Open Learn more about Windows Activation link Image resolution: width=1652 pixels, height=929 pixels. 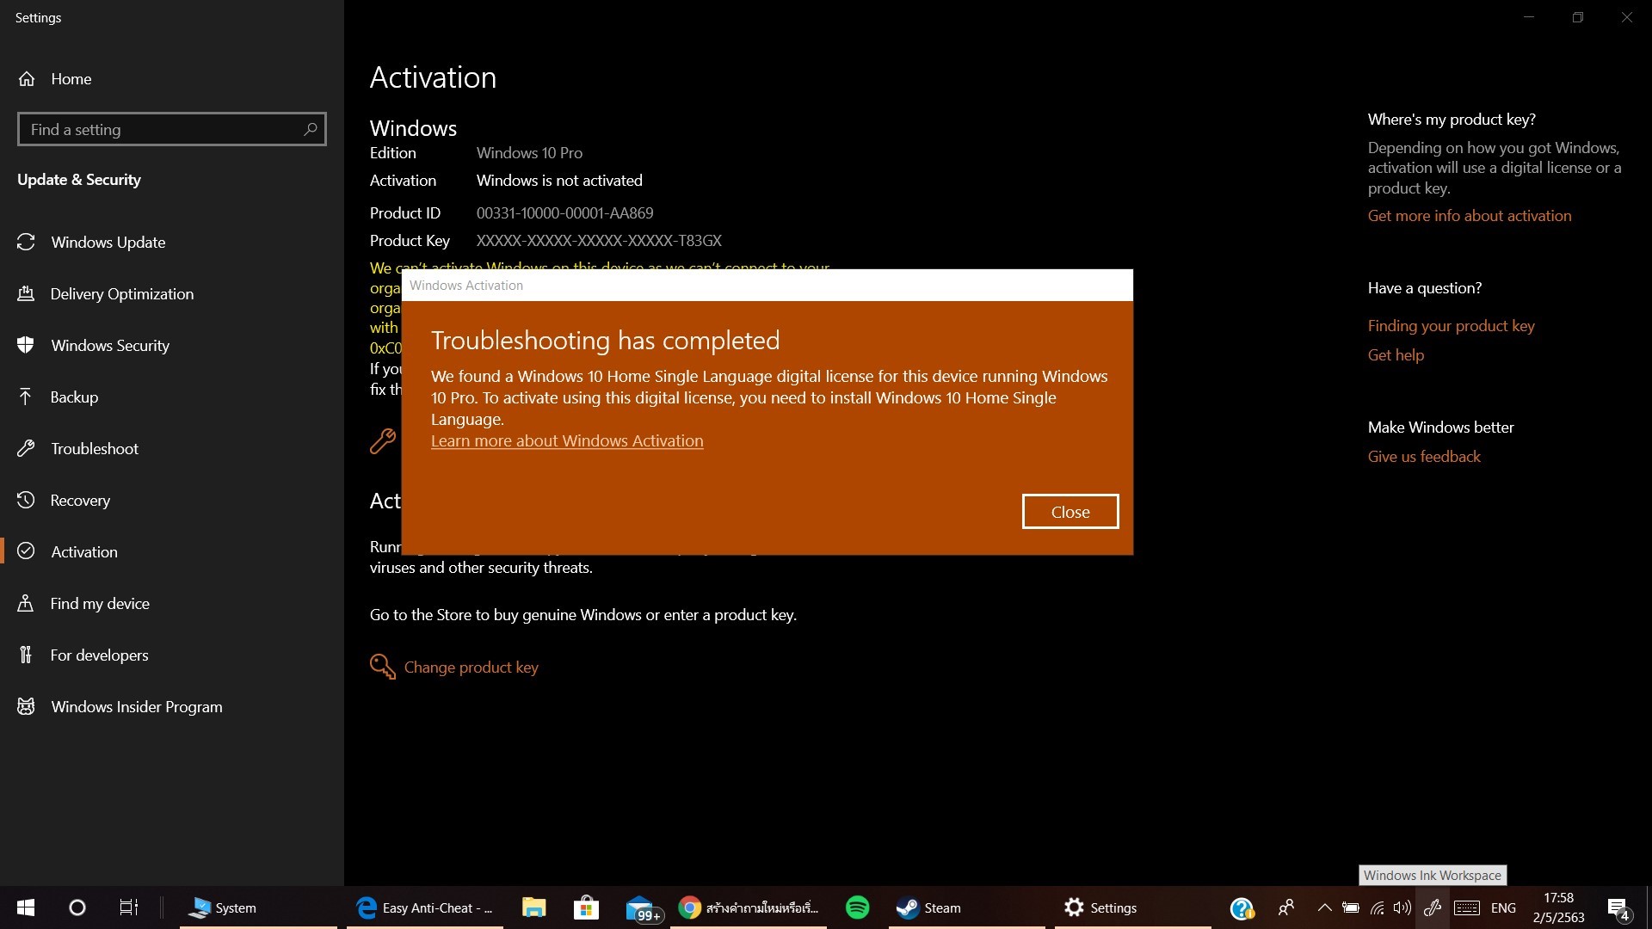pyautogui.click(x=567, y=440)
